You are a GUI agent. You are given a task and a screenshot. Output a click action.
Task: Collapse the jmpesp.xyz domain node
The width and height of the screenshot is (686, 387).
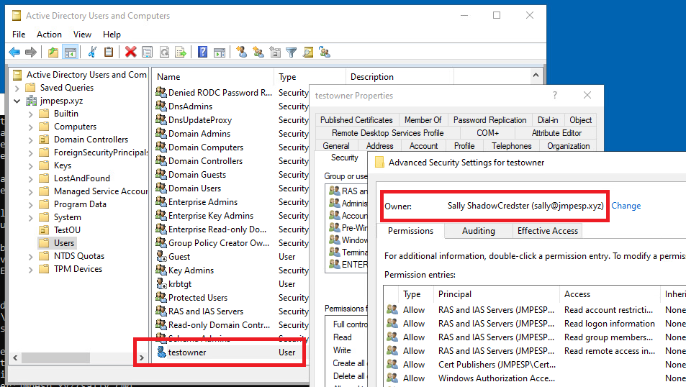(x=17, y=101)
